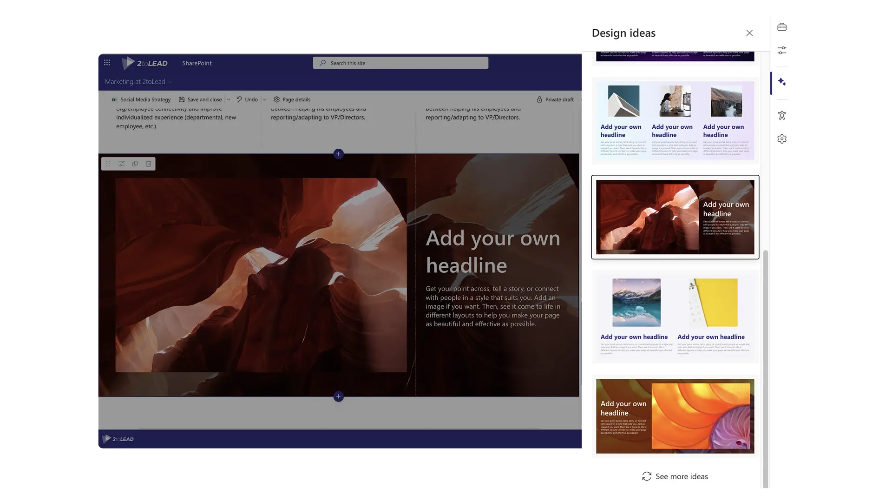This screenshot has height=502, width=892.
Task: Open settings via the gear icon
Action: pos(782,139)
